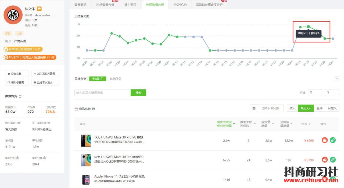Click the green 搜索 button
This screenshot has width=344, height=188.
click(138, 93)
